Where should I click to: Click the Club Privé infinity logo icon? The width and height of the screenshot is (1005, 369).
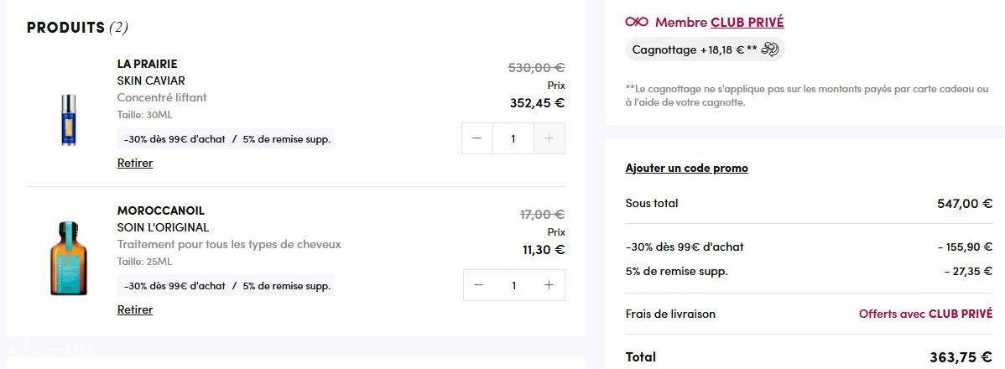(x=637, y=22)
